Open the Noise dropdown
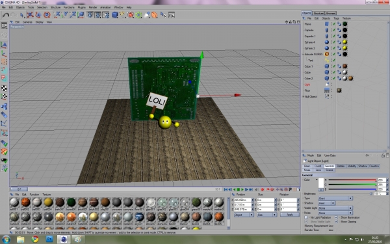This screenshot has height=244, width=390. pyautogui.click(x=335, y=213)
